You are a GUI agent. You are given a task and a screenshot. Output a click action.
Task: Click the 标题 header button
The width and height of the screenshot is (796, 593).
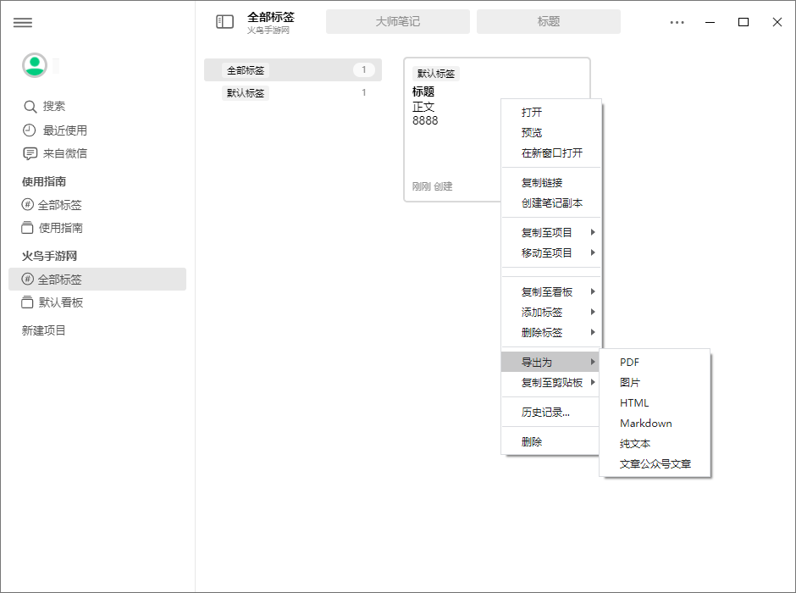point(548,22)
